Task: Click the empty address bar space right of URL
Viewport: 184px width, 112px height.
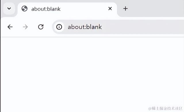Action: (143, 27)
